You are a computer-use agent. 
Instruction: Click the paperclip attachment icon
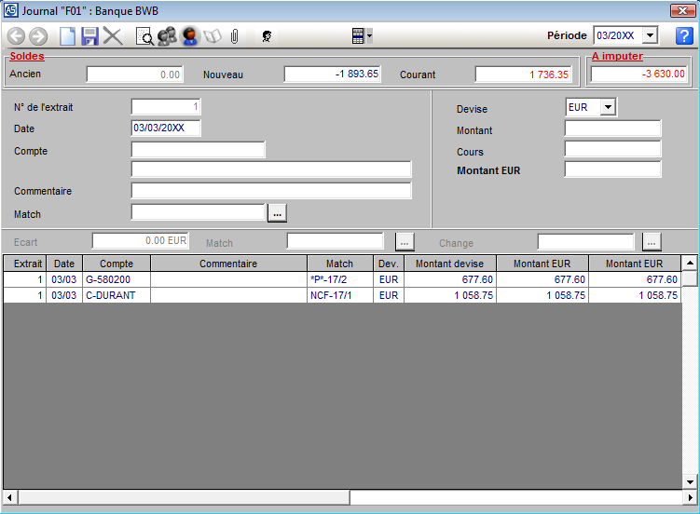tap(235, 36)
